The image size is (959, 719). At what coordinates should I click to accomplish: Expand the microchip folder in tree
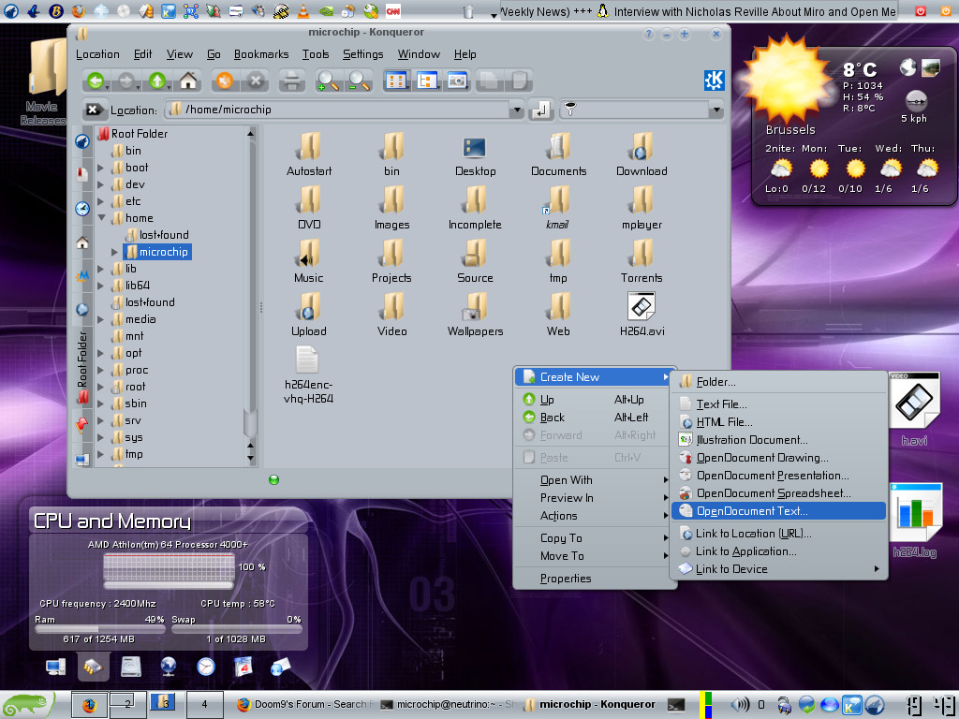pyautogui.click(x=114, y=251)
